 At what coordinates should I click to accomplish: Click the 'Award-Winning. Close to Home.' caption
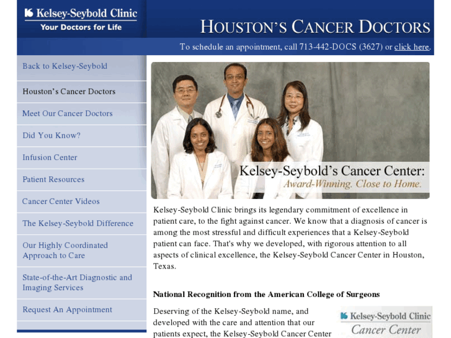coord(352,184)
